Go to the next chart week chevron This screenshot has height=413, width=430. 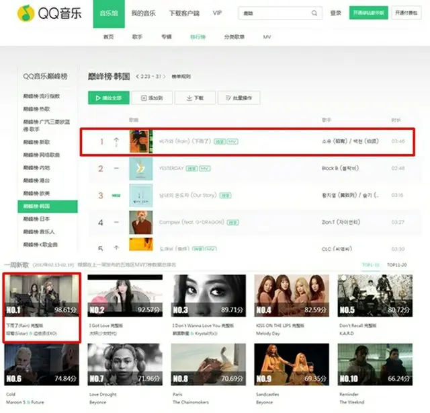pos(164,77)
